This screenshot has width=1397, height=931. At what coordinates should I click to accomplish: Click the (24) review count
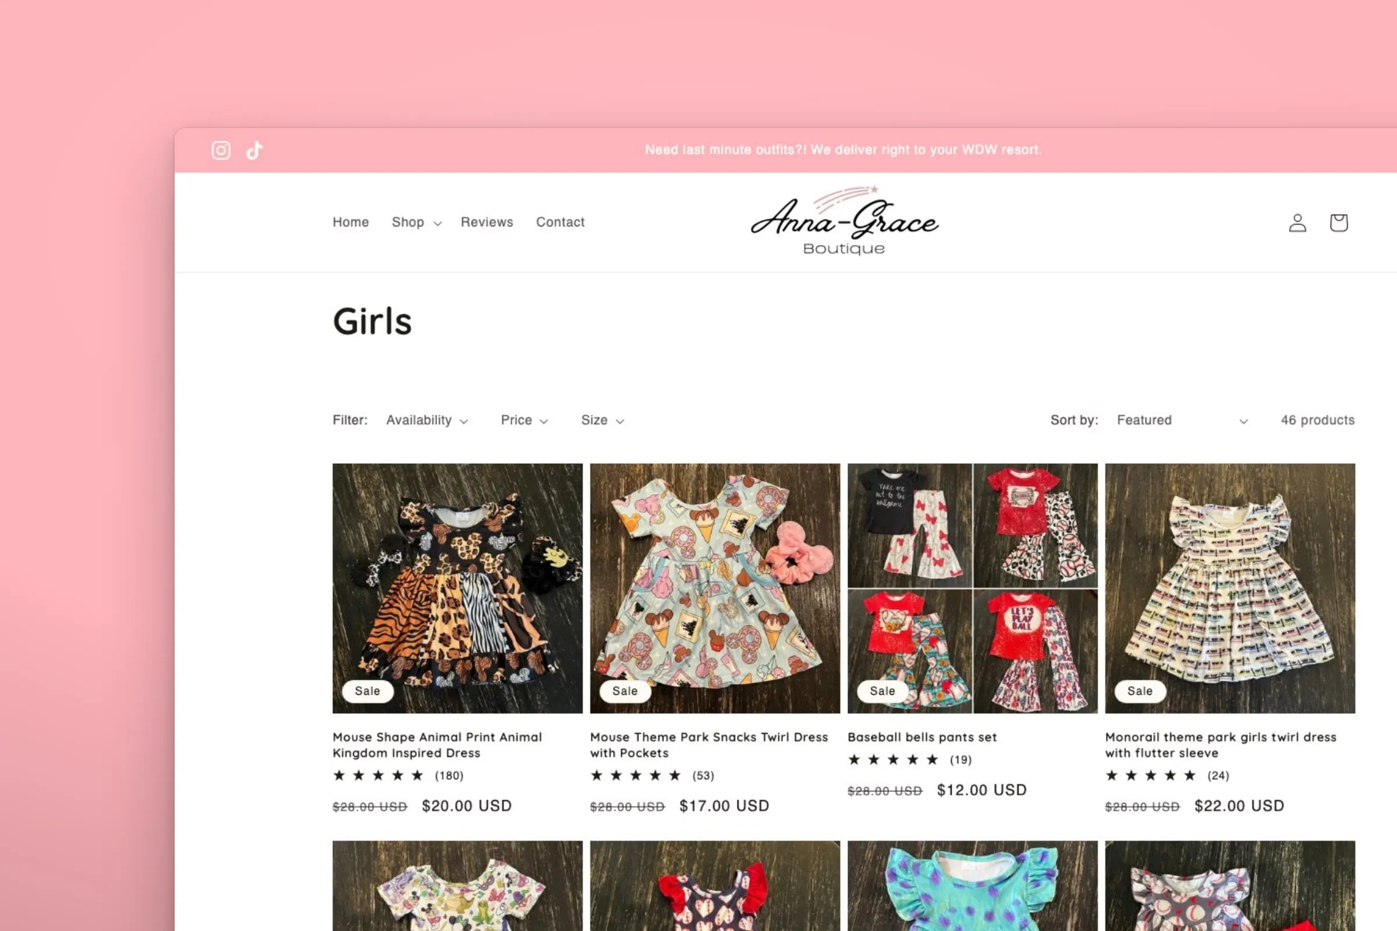(x=1218, y=776)
